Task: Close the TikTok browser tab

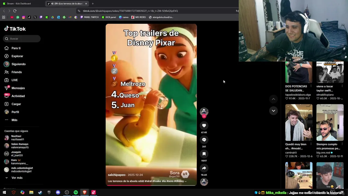Action: coord(86,4)
